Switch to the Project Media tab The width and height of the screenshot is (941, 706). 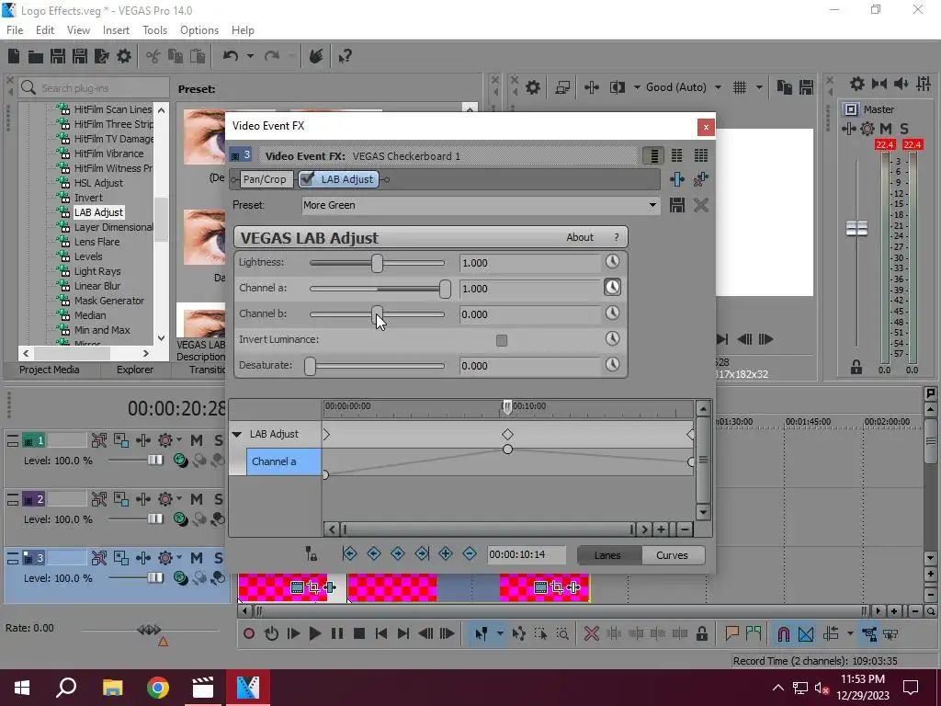50,370
